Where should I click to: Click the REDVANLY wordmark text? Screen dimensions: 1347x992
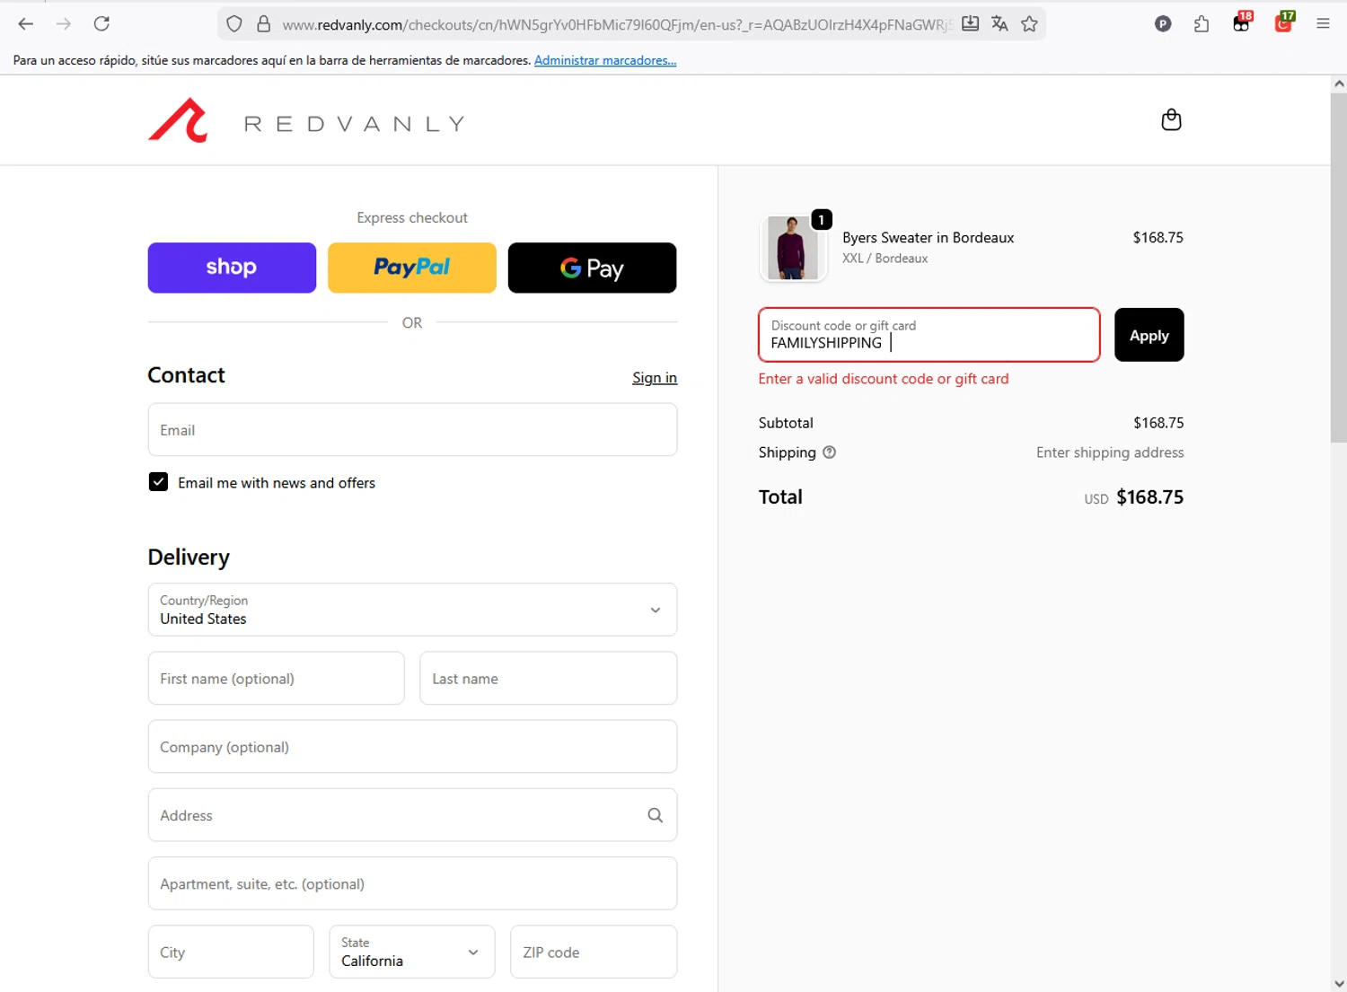355,124
